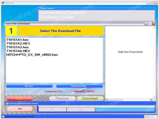Viewport: 159px width, 119px height.
Task: Click pink Exit button in ArgoTool window
Action: [x=20, y=109]
